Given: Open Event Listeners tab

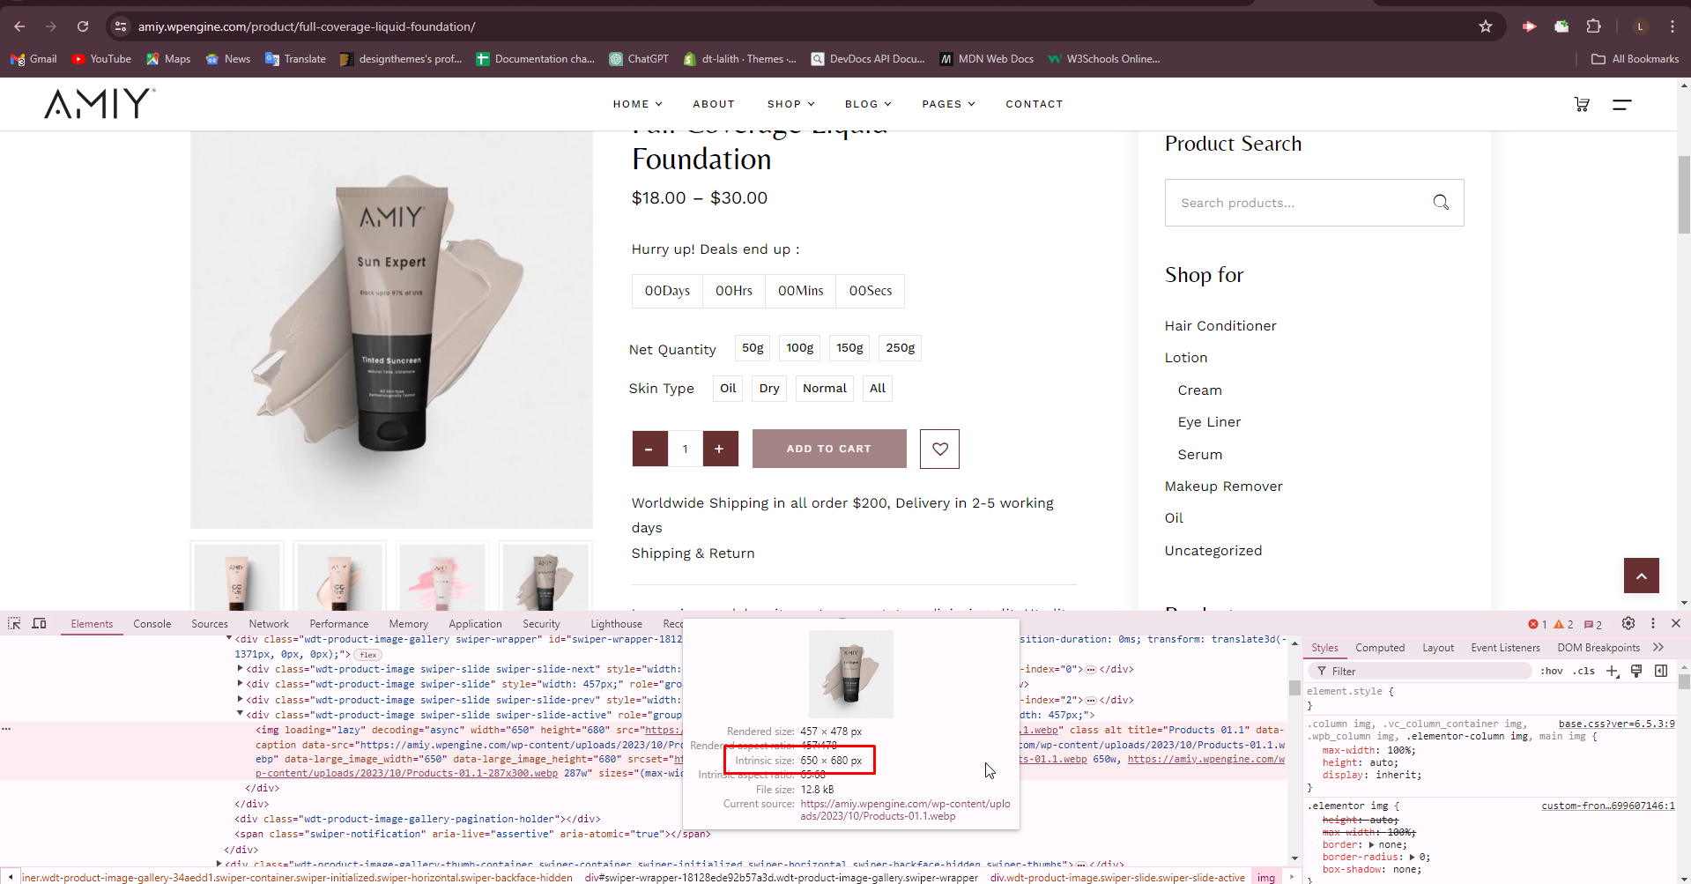Looking at the screenshot, I should (1505, 648).
